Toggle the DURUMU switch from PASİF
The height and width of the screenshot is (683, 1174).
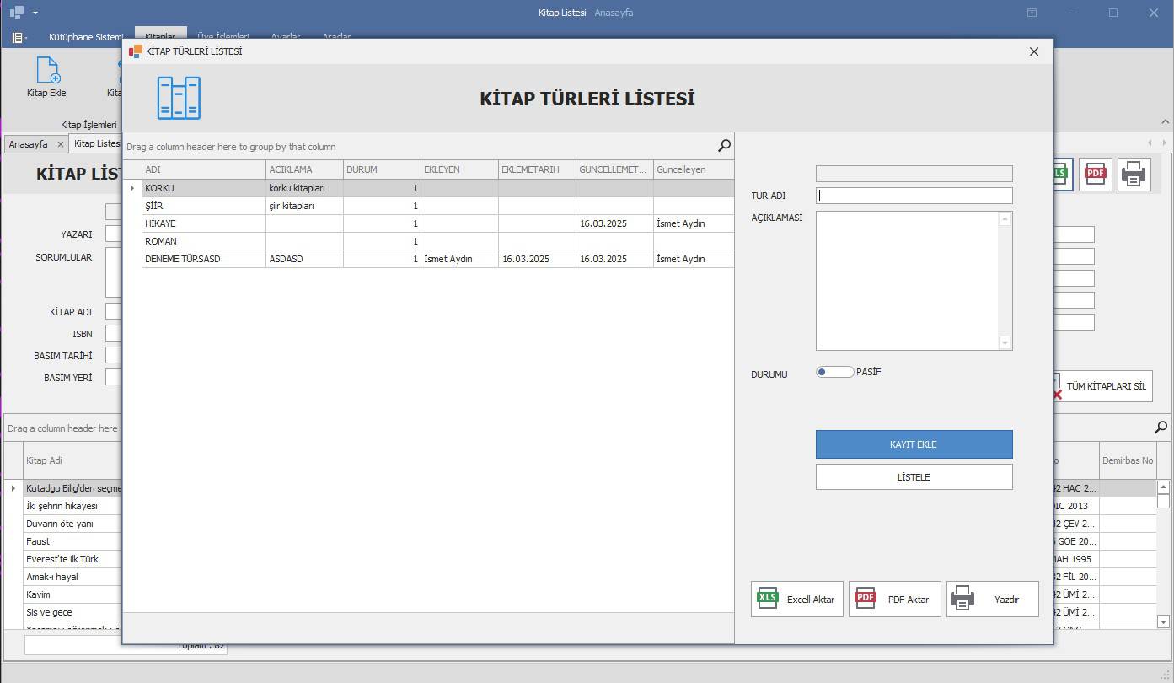click(834, 372)
